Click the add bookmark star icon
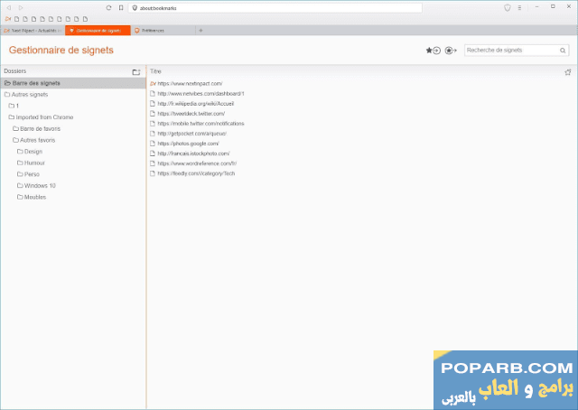Image resolution: width=578 pixels, height=410 pixels. 433,51
